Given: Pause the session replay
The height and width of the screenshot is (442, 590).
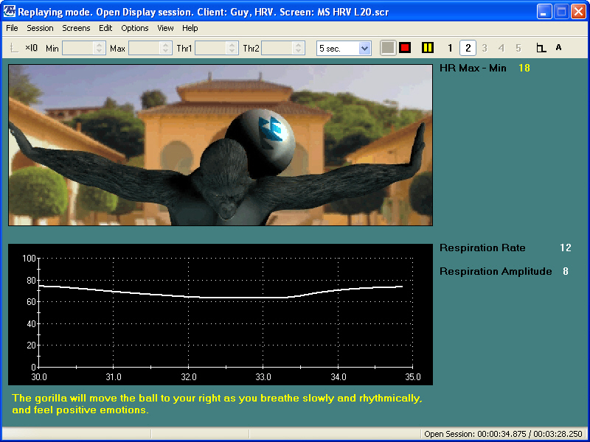Looking at the screenshot, I should click(x=427, y=48).
